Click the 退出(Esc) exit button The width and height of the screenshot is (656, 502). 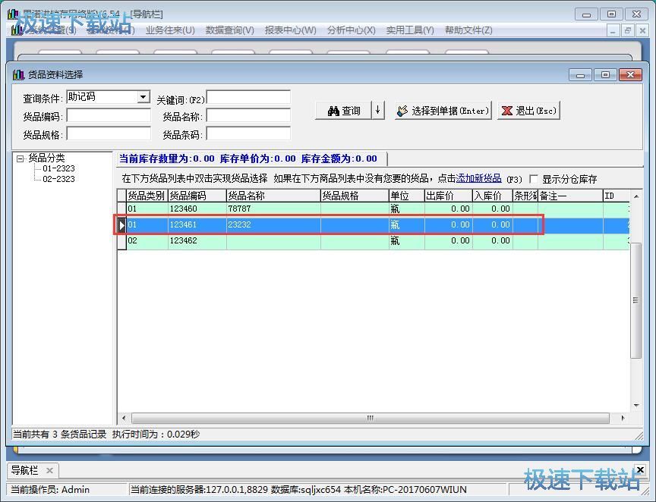coord(528,111)
